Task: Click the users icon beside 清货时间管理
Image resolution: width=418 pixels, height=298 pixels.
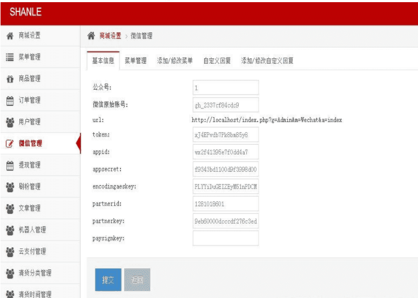Action: pyautogui.click(x=10, y=294)
